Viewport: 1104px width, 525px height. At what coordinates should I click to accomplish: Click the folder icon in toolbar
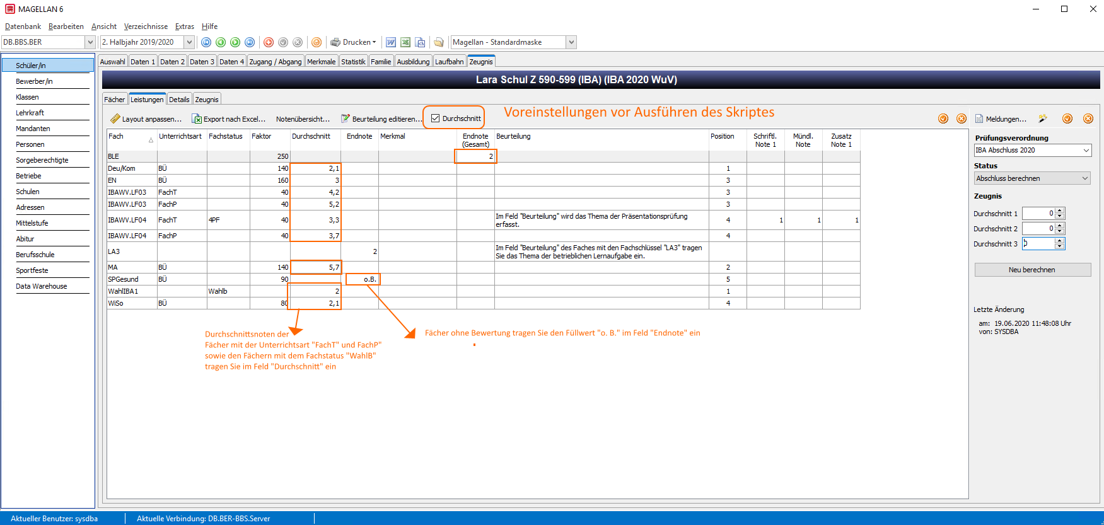(x=439, y=42)
